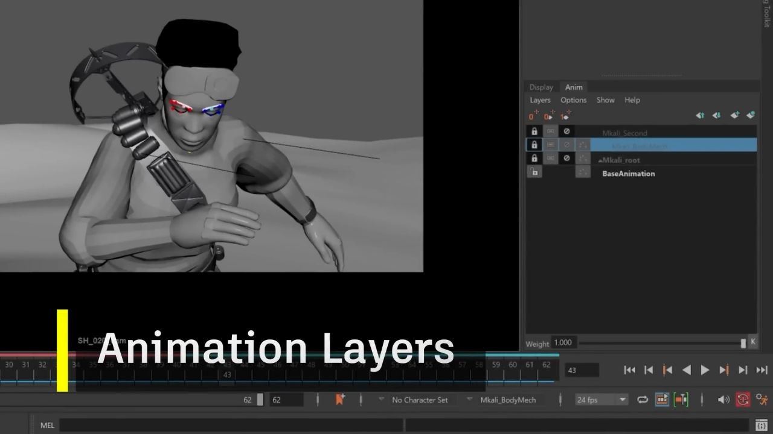Open animation preferences running-figure icon
The height and width of the screenshot is (434, 773).
tap(762, 399)
